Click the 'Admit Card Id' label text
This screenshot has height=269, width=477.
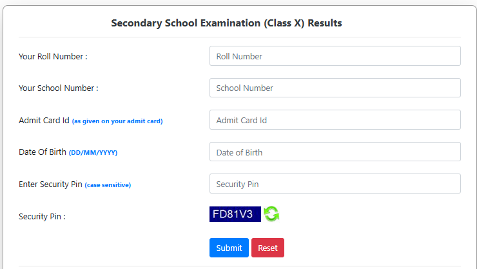(44, 121)
